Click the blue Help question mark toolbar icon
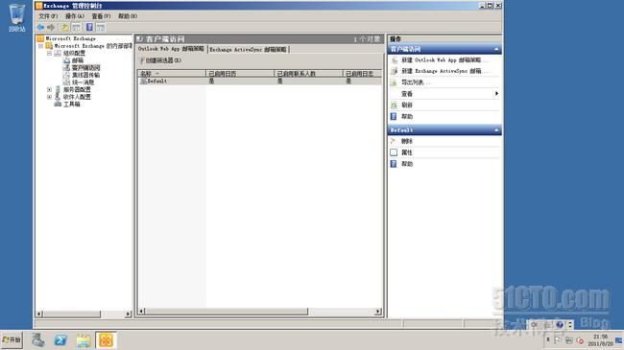 (89, 27)
